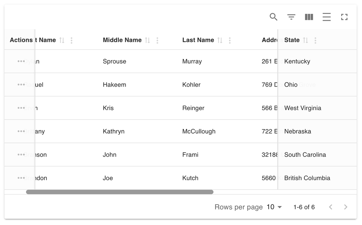This screenshot has height=225, width=362.
Task: Toggle row density icon
Action: point(327,17)
